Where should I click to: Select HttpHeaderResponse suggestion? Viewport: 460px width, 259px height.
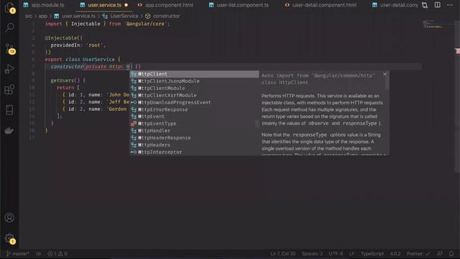click(195, 137)
